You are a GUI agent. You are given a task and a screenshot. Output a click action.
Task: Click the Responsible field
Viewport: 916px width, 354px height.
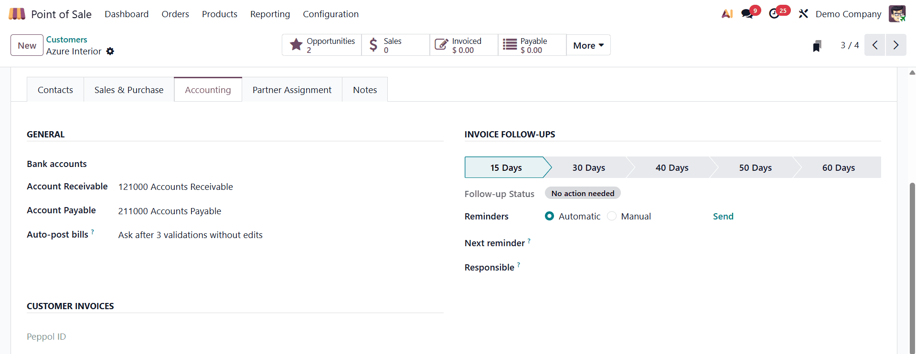714,267
